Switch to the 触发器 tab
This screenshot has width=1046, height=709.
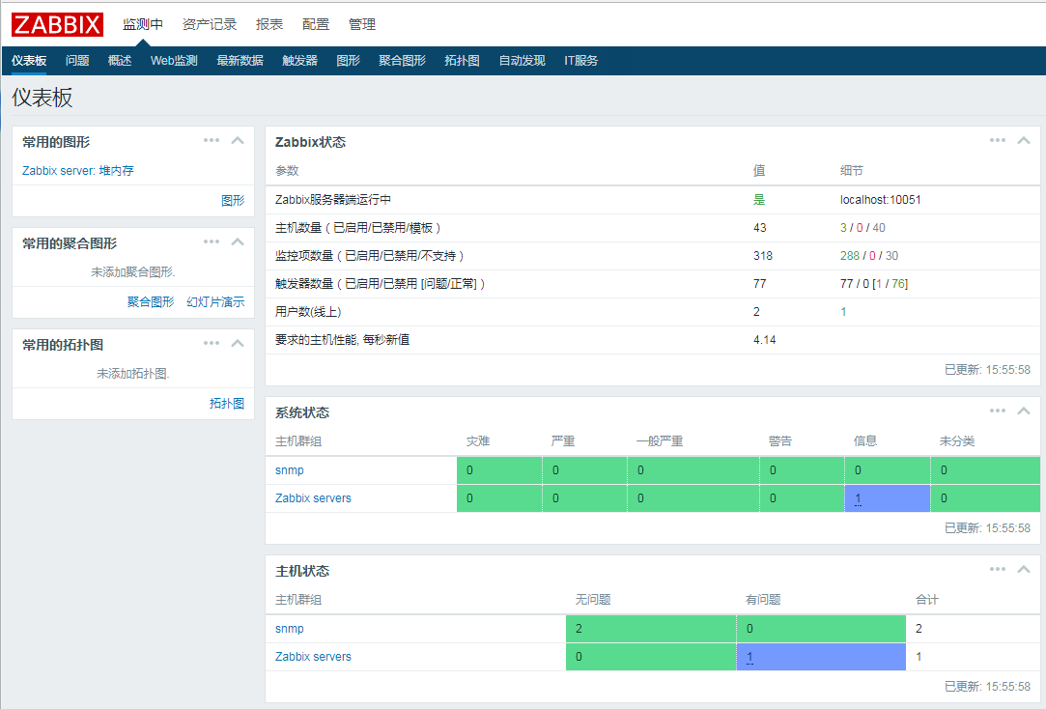(298, 60)
